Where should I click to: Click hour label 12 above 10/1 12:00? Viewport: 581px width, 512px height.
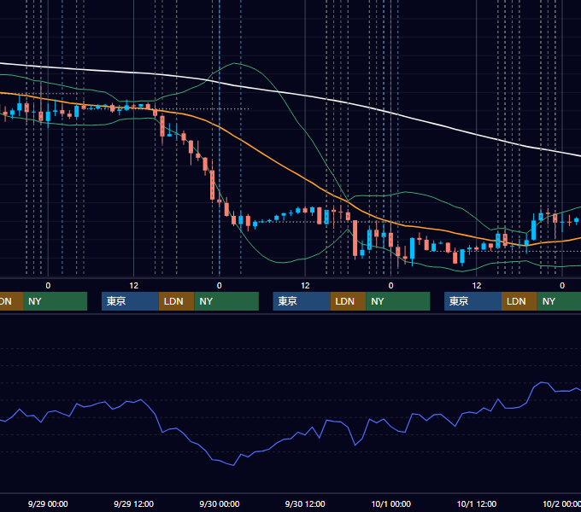477,286
